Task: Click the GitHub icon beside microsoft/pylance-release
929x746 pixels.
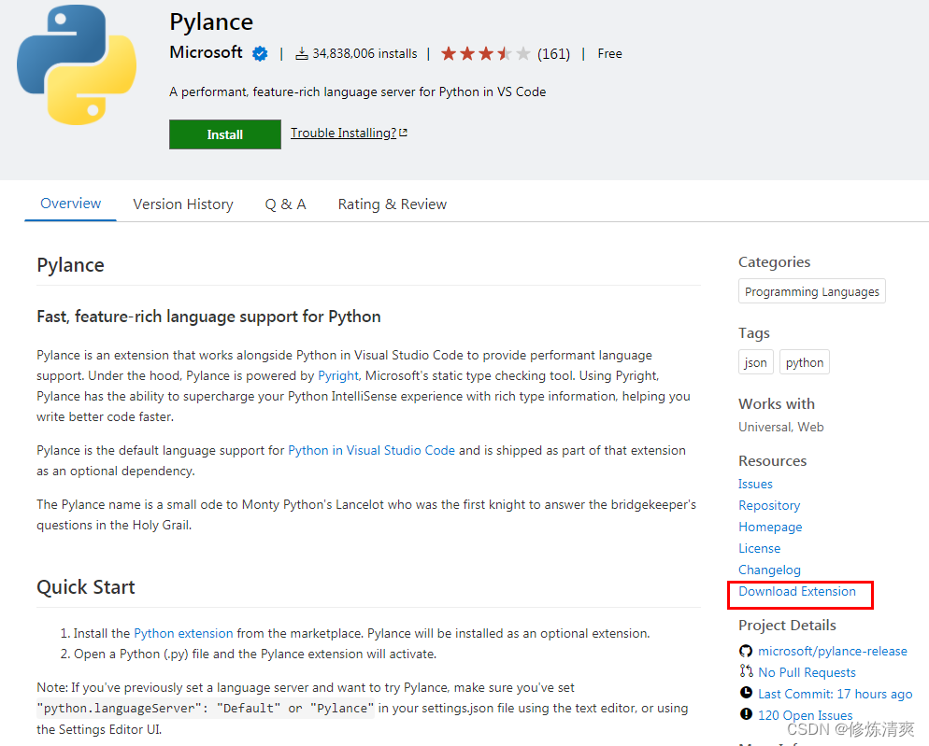Action: (746, 652)
